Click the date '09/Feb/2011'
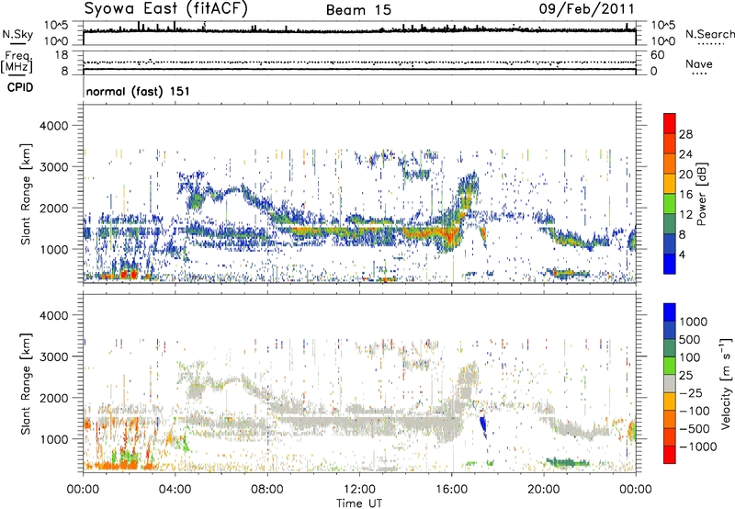735x509 pixels. [x=586, y=9]
